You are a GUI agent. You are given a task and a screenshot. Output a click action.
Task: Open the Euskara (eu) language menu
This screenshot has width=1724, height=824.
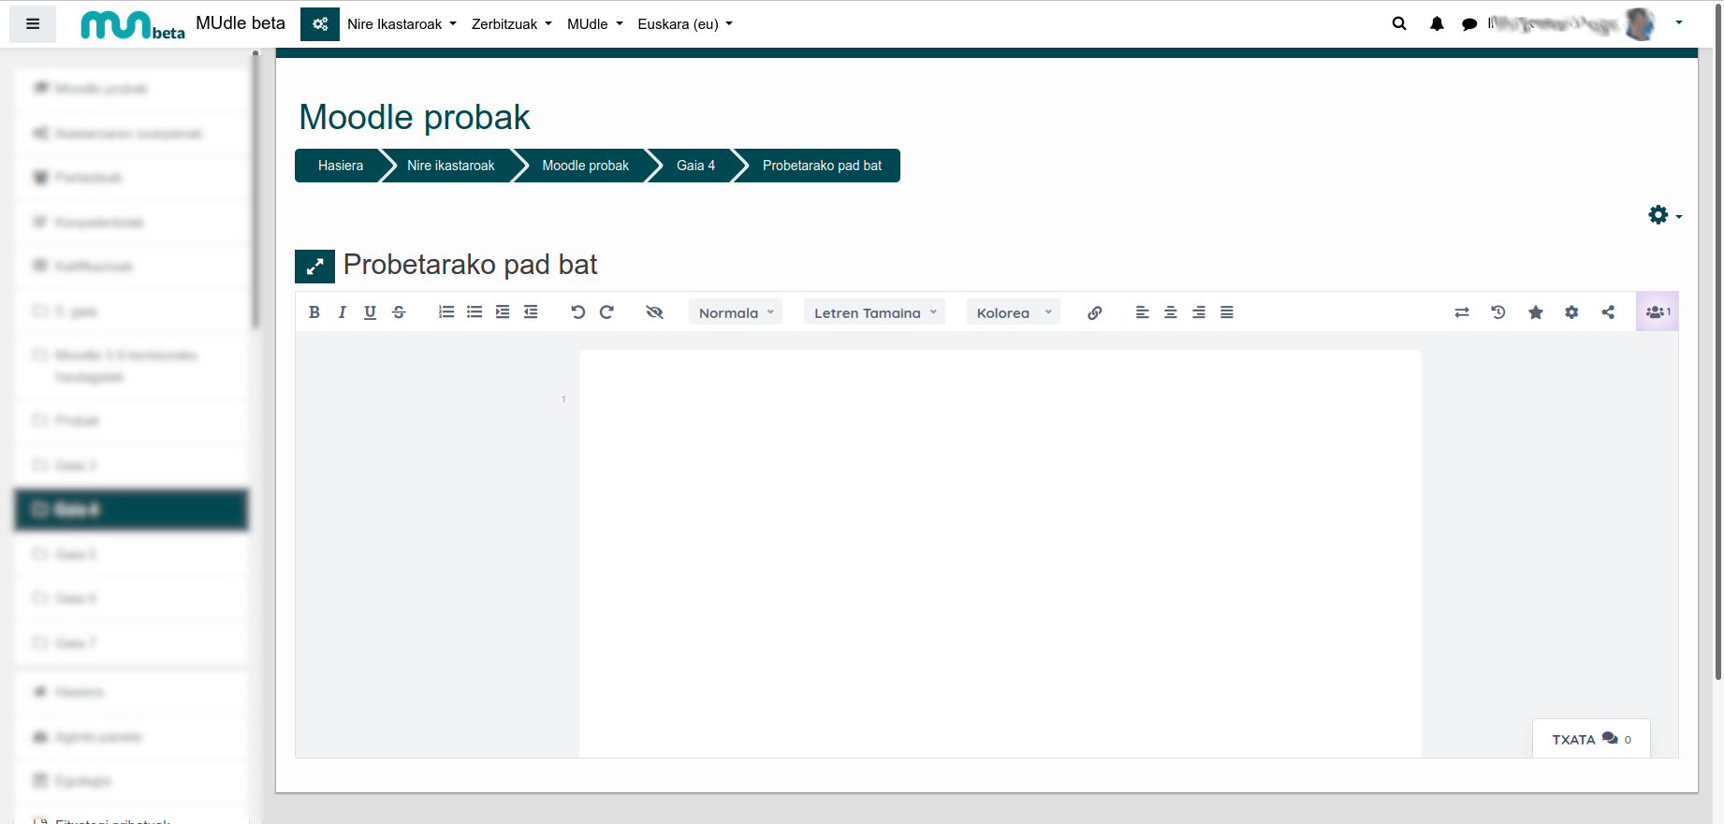click(x=685, y=24)
